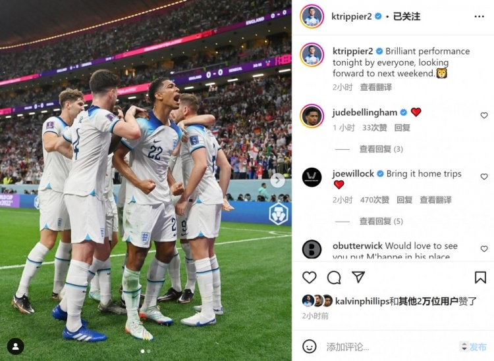Open the emoji picker smiley icon

point(309,347)
